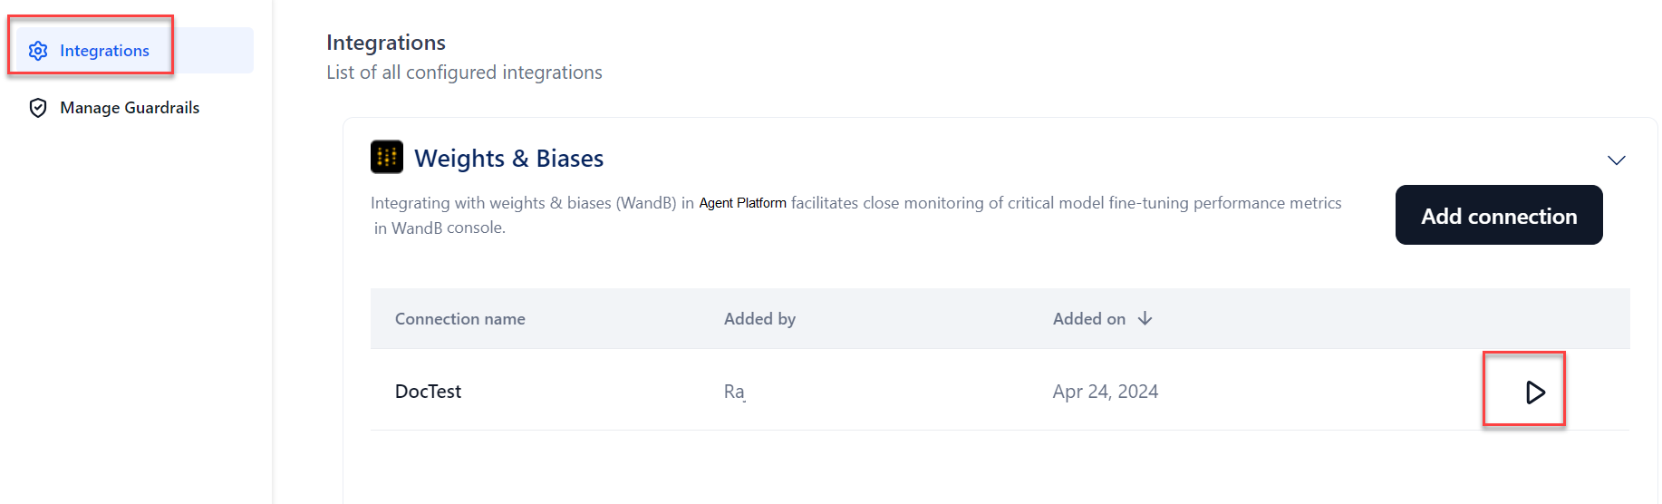This screenshot has width=1662, height=504.
Task: Select the Weights & Biases title text
Action: click(x=508, y=159)
